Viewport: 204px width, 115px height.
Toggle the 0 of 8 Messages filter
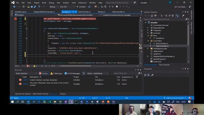72,73
